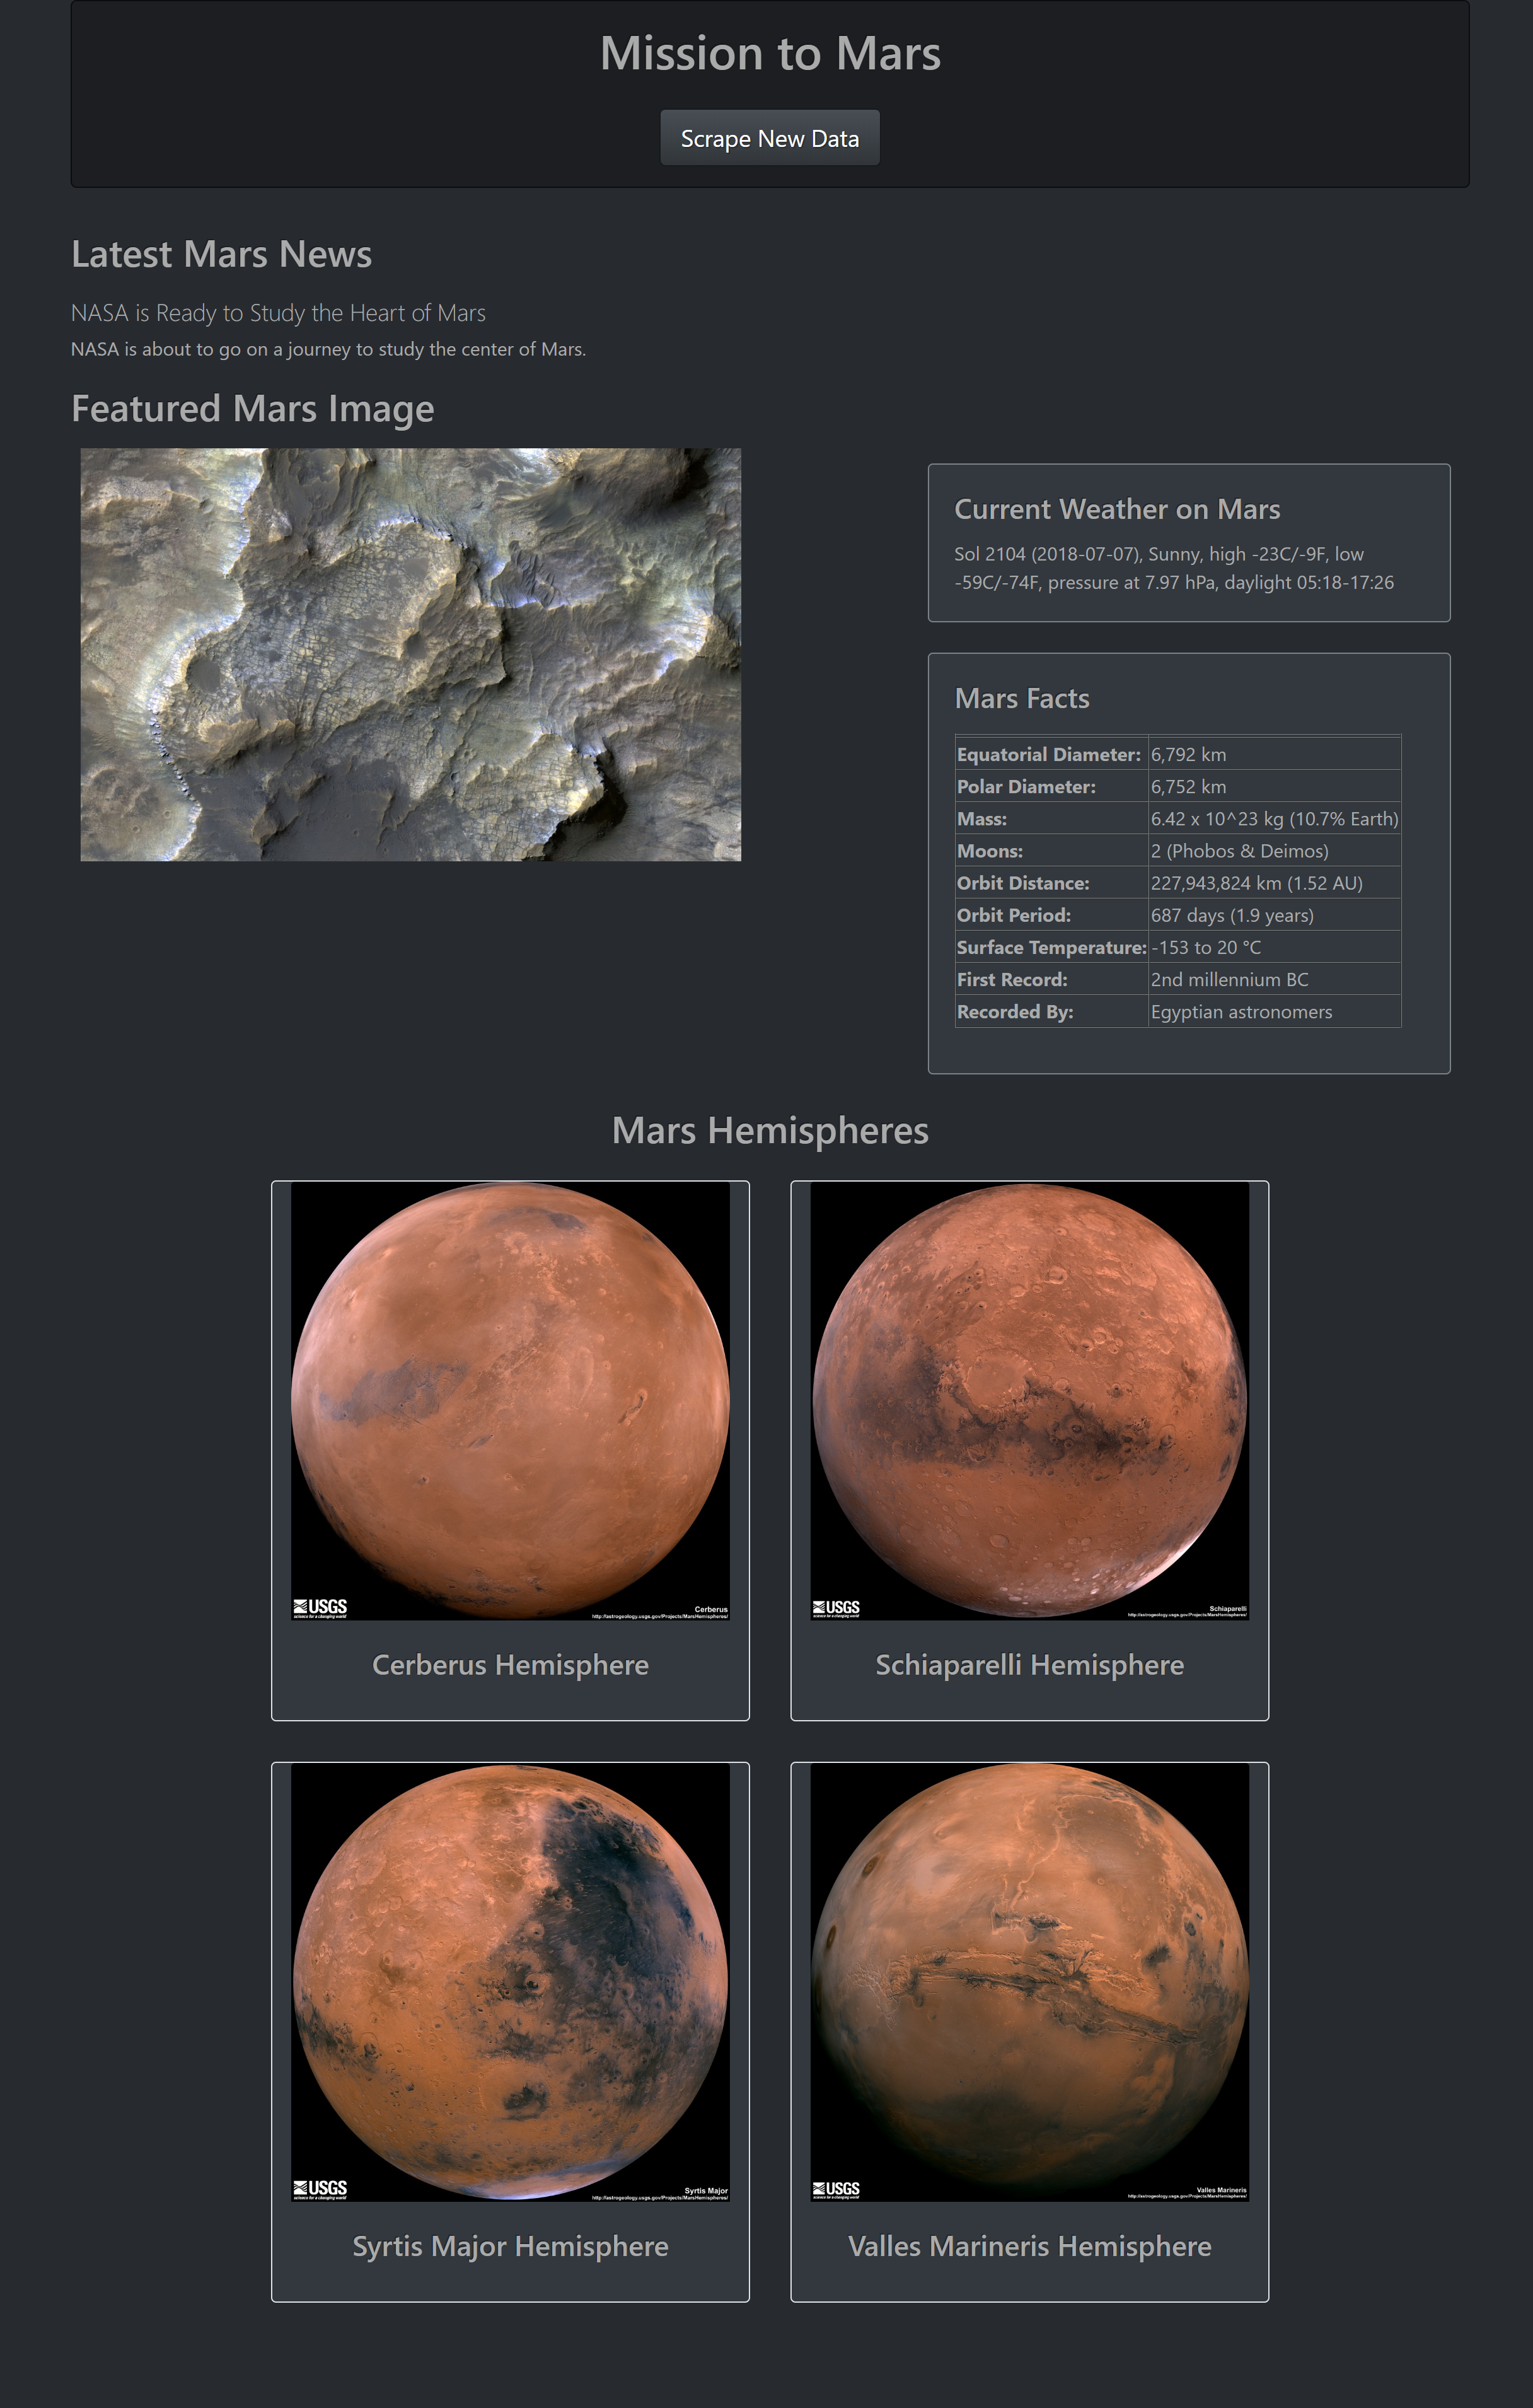Click the Latest Mars News heading
The height and width of the screenshot is (2408, 1533).
pos(221,254)
